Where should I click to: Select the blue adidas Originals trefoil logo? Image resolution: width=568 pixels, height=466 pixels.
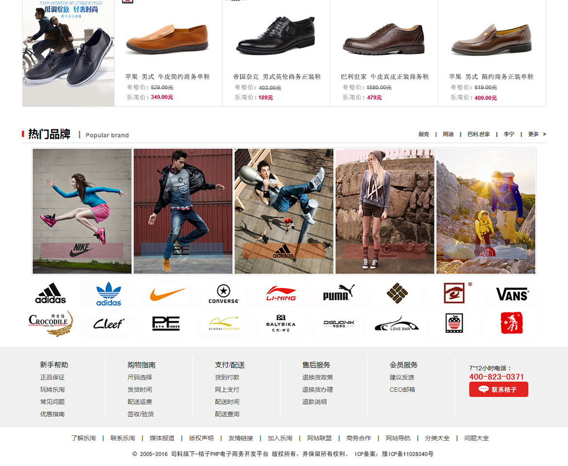click(109, 294)
